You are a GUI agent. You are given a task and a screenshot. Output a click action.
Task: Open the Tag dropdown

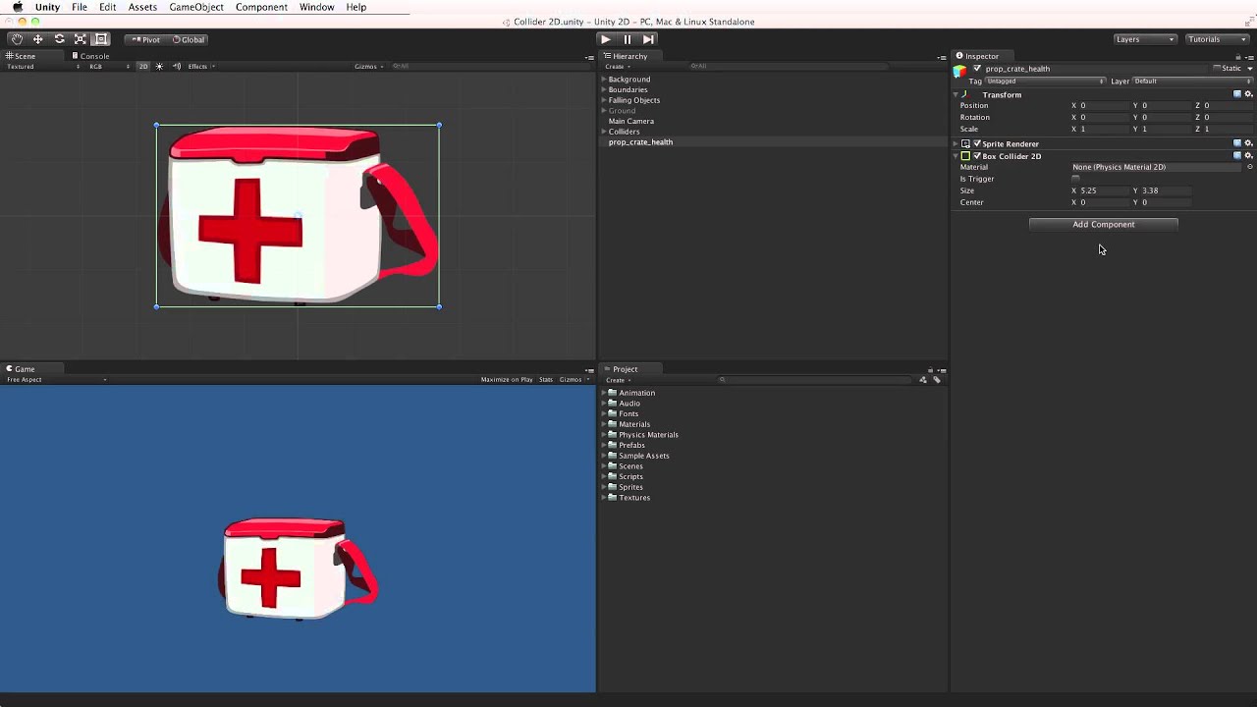(1045, 81)
